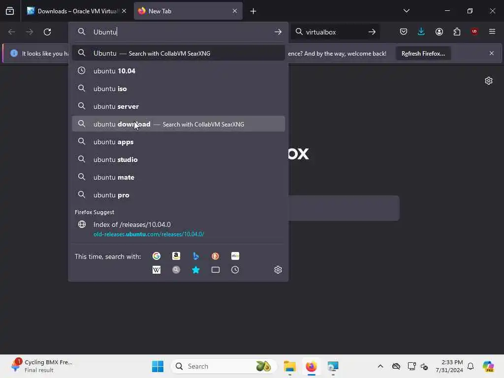Search history using the clock icon
This screenshot has width=504, height=378.
click(x=235, y=270)
